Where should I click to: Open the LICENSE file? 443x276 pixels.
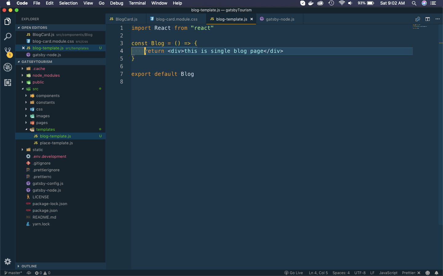tap(60, 197)
